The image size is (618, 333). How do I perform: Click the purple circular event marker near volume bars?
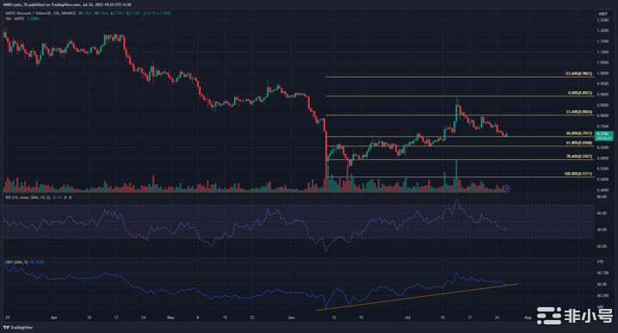(x=507, y=188)
